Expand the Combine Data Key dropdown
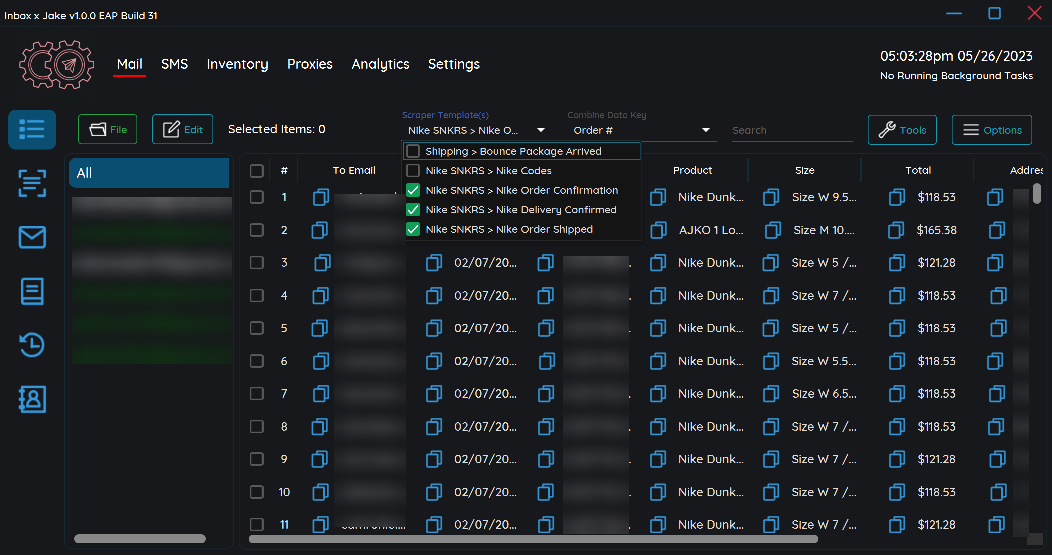 coord(705,130)
